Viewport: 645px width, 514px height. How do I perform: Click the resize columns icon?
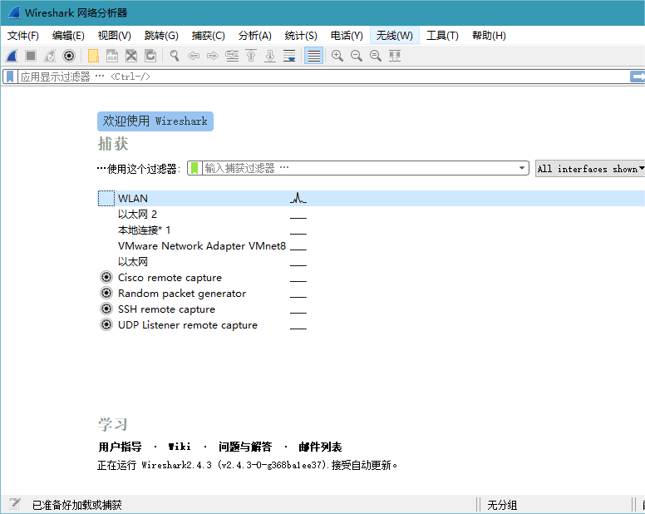pyautogui.click(x=395, y=56)
